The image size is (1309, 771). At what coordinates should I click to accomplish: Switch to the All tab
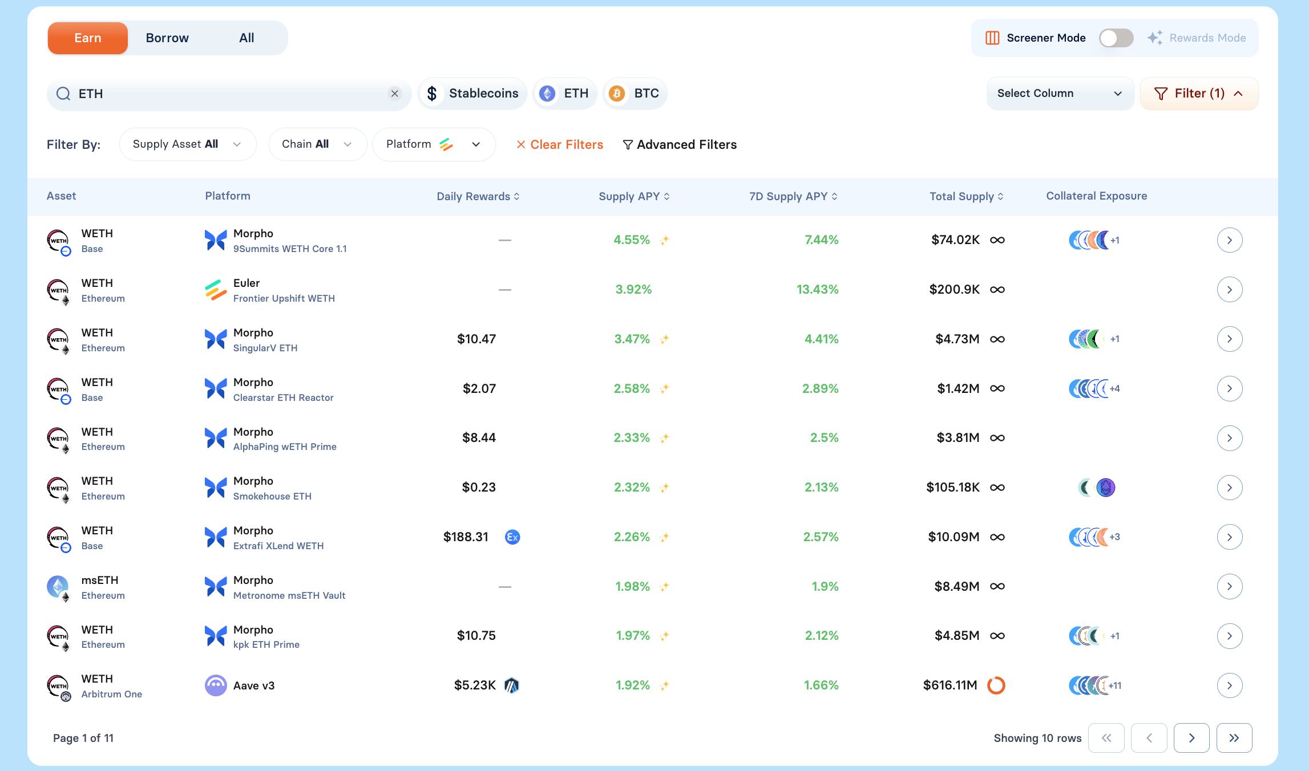click(x=247, y=38)
